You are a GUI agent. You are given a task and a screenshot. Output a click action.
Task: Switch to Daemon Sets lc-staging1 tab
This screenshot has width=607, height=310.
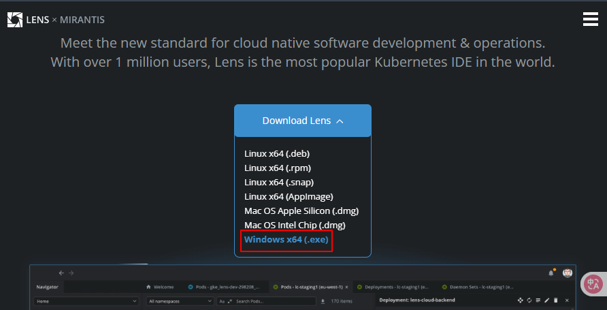click(478, 287)
